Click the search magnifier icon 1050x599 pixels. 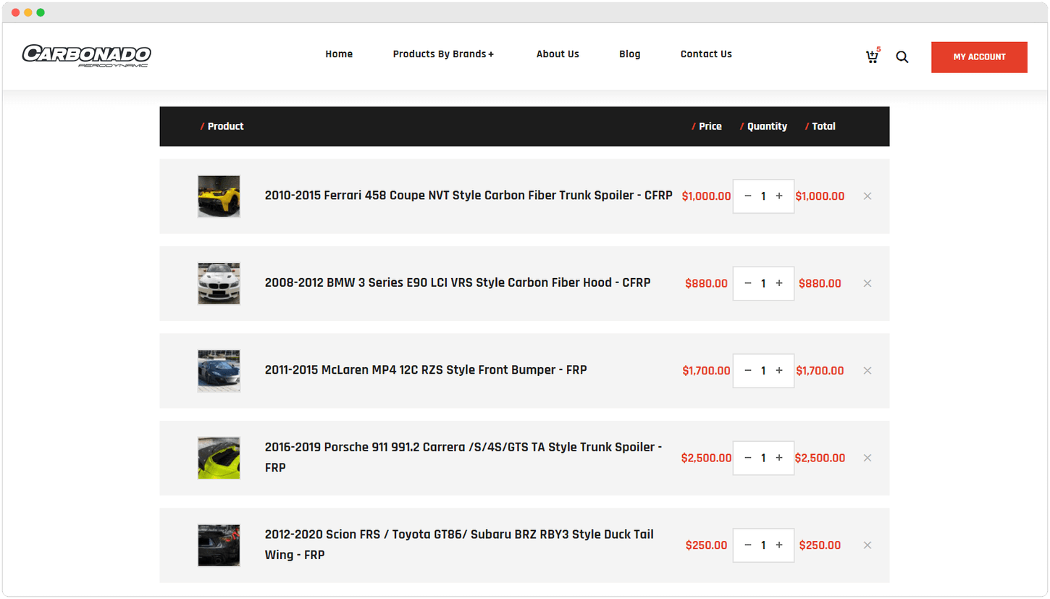[902, 56]
